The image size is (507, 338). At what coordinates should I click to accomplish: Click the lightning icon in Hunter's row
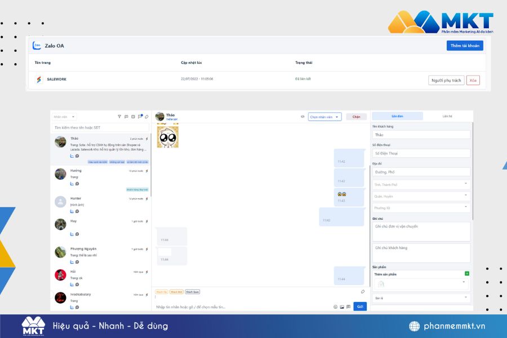coord(147,199)
